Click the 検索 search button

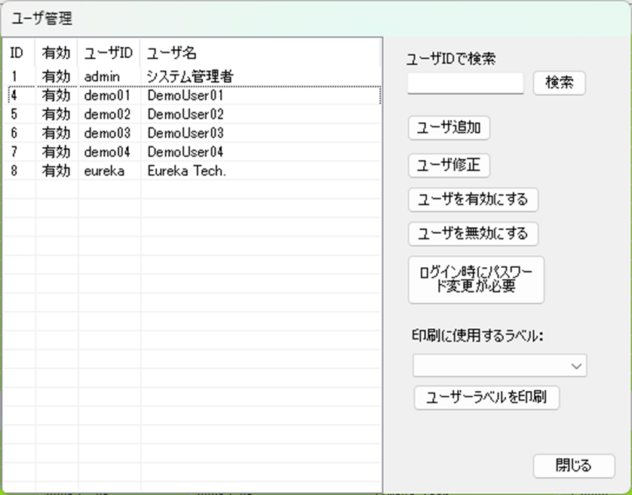pos(559,83)
